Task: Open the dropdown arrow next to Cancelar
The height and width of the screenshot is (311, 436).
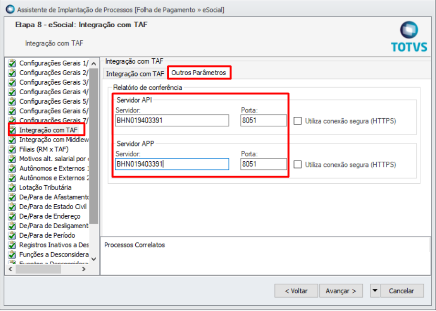Action: tap(375, 291)
